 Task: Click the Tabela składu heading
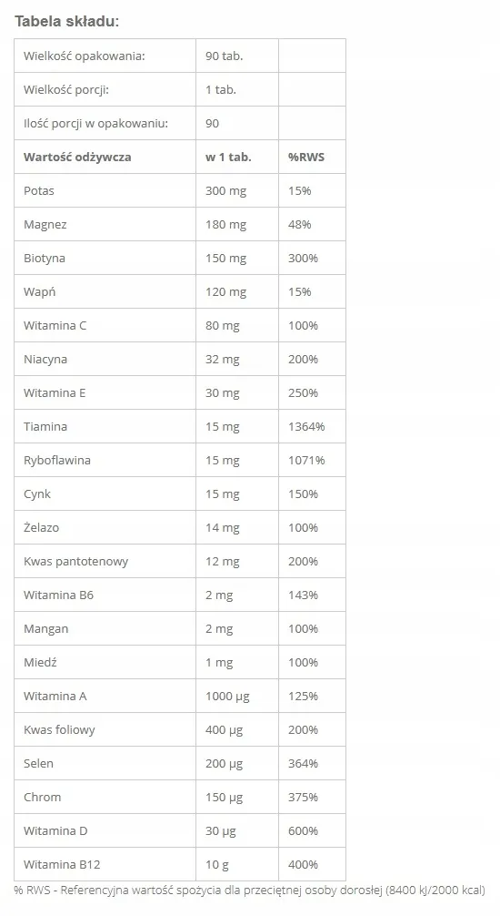tap(67, 22)
